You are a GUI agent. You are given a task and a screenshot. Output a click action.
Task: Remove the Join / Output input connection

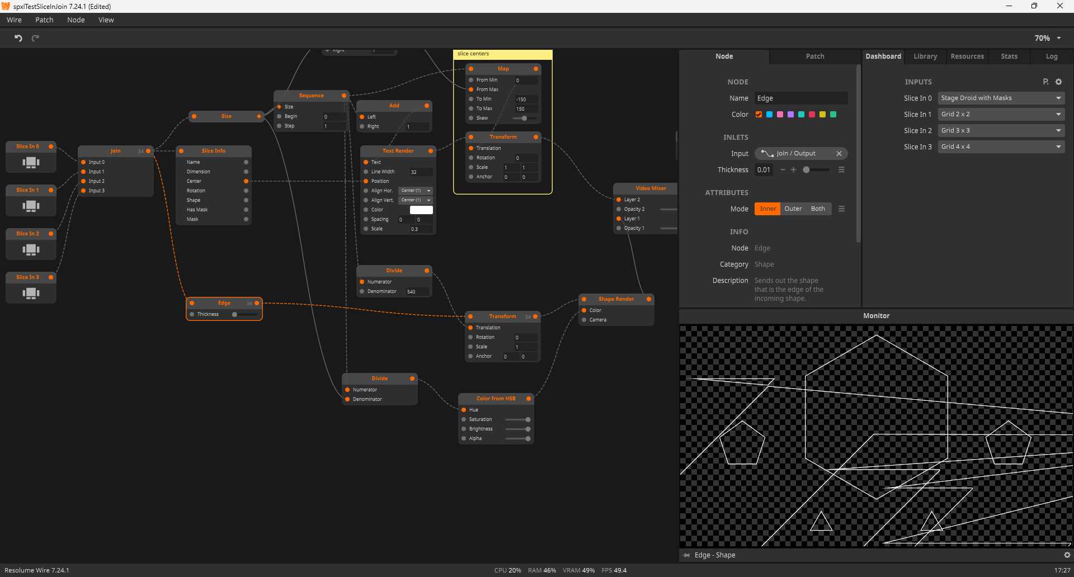click(839, 153)
